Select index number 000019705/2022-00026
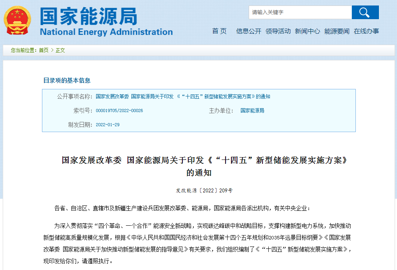Image resolution: width=397 pixels, height=270 pixels. click(119, 111)
